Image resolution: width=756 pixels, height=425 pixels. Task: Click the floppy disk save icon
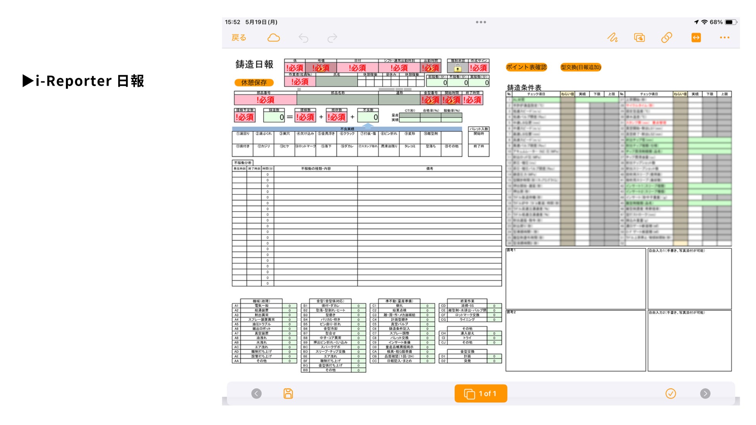click(288, 394)
